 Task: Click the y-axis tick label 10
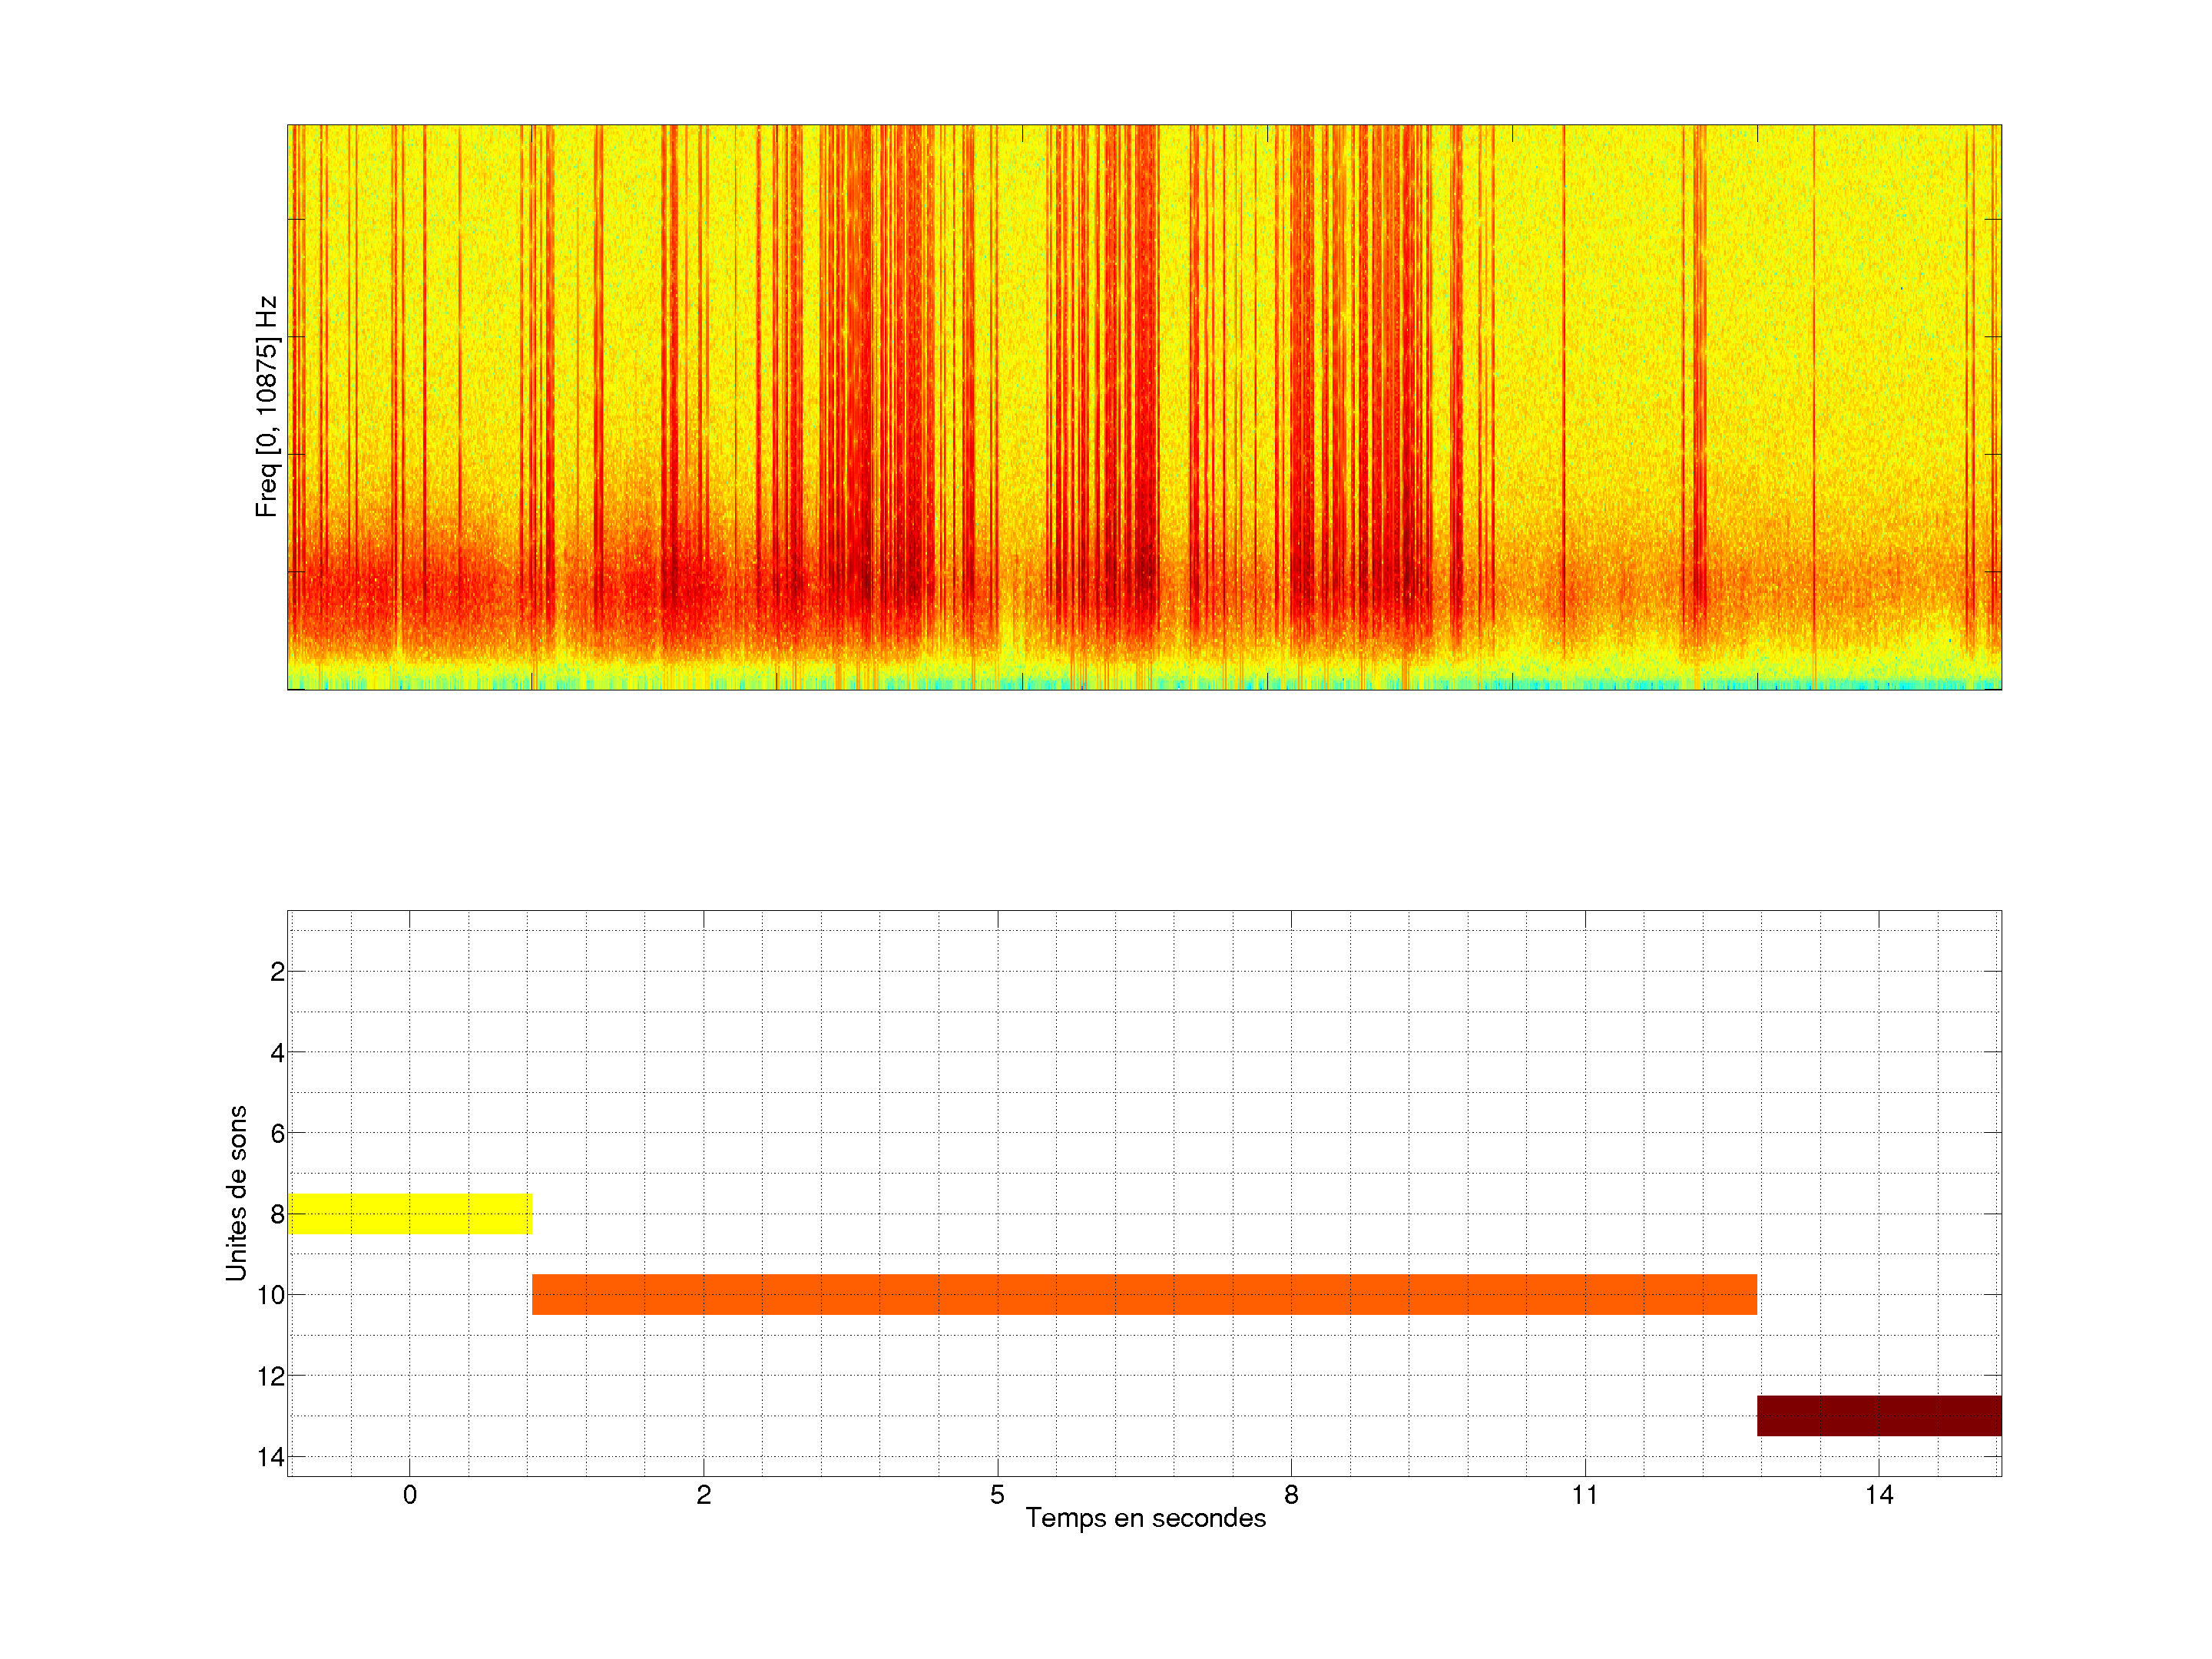pos(271,1295)
